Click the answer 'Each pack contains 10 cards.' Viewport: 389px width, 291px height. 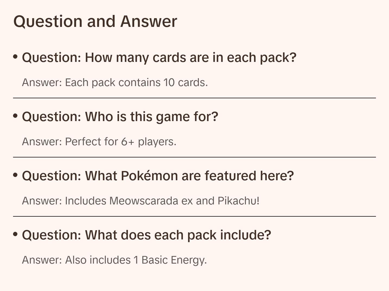tap(115, 83)
